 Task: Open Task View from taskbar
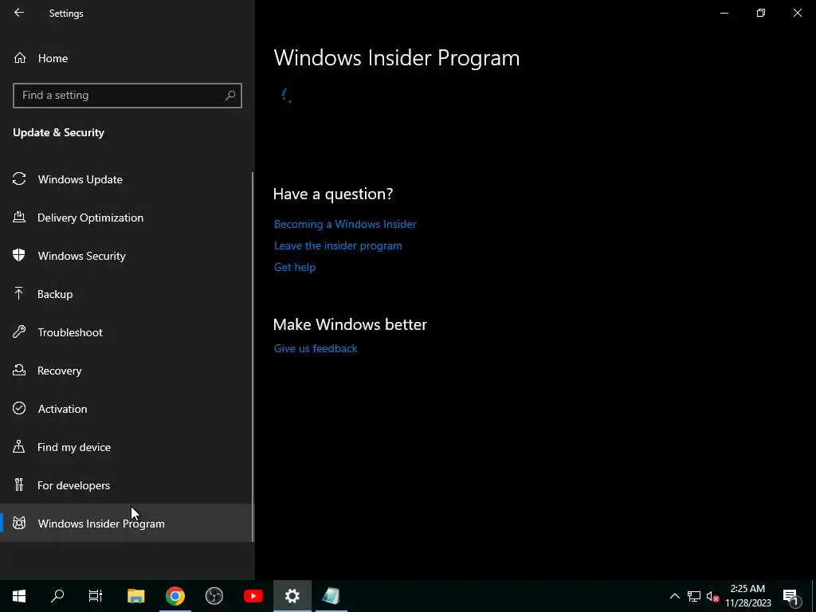click(96, 596)
